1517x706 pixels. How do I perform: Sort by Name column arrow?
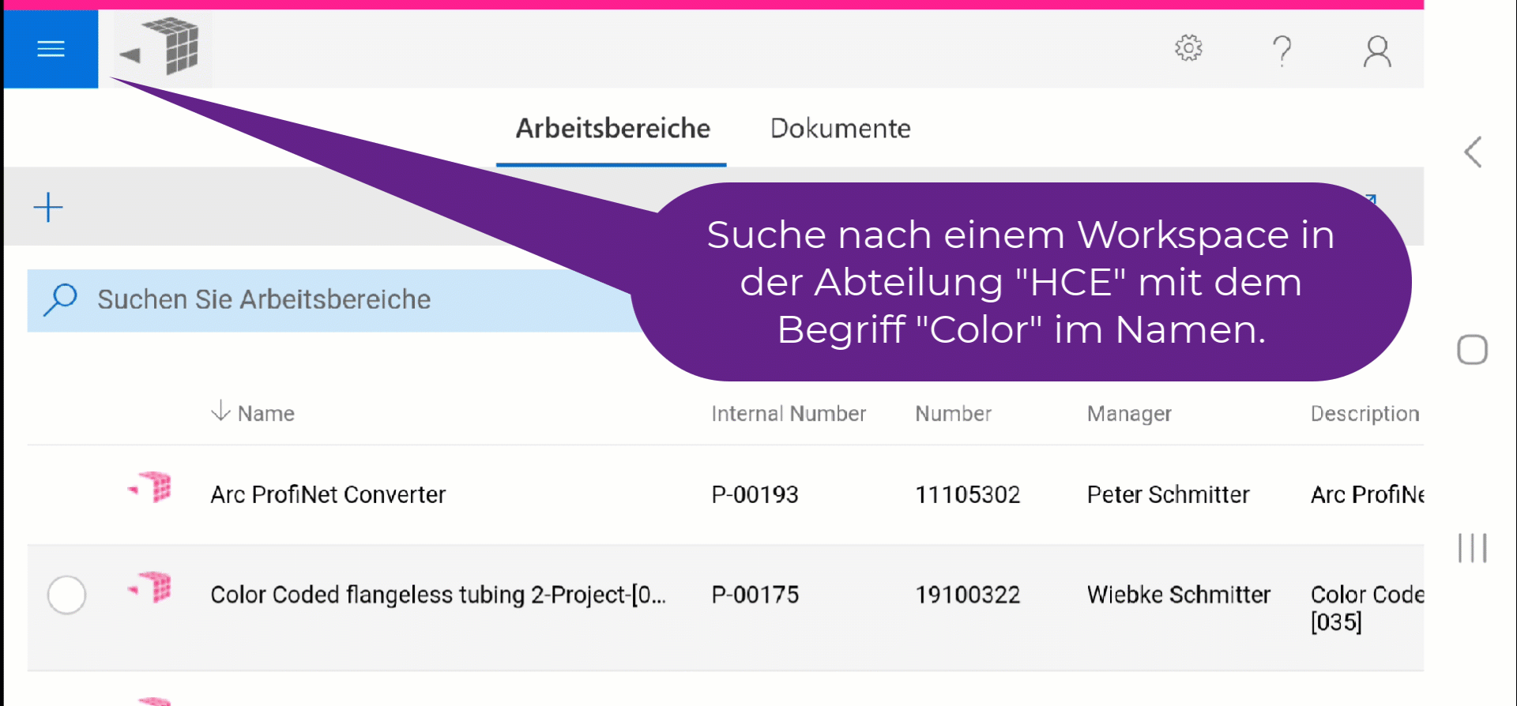pos(220,411)
